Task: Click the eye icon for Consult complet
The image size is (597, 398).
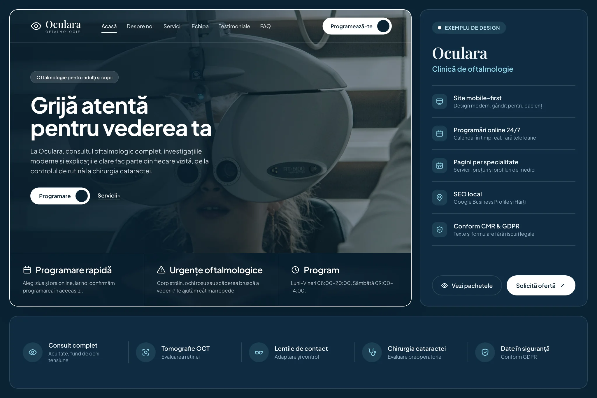Action: click(x=33, y=352)
